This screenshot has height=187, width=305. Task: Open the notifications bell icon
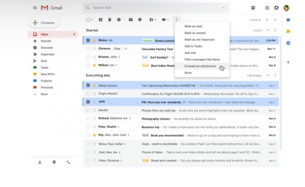click(x=276, y=8)
